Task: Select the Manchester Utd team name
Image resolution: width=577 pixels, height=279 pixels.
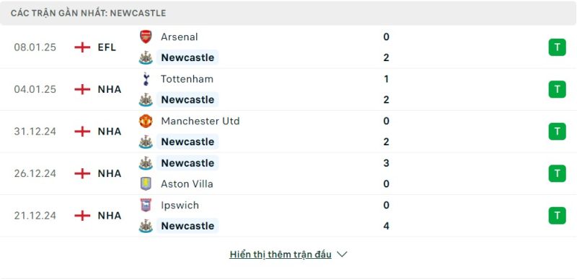Action: (x=201, y=121)
